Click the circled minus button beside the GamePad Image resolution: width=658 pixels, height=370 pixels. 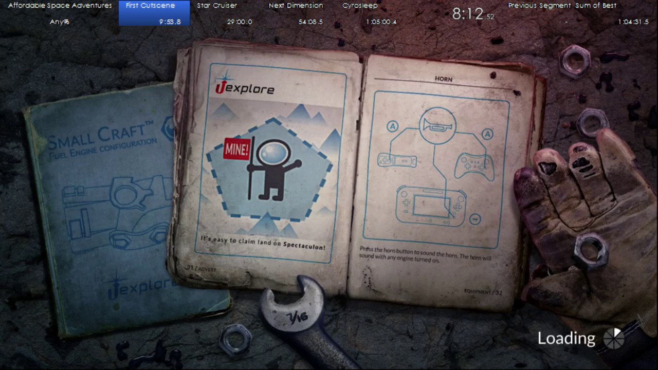point(475,219)
